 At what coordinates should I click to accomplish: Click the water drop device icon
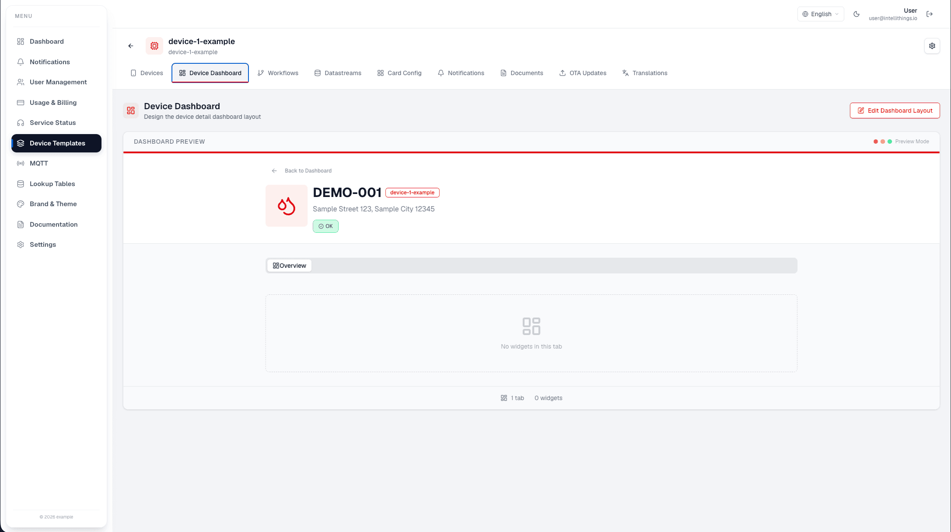[287, 206]
